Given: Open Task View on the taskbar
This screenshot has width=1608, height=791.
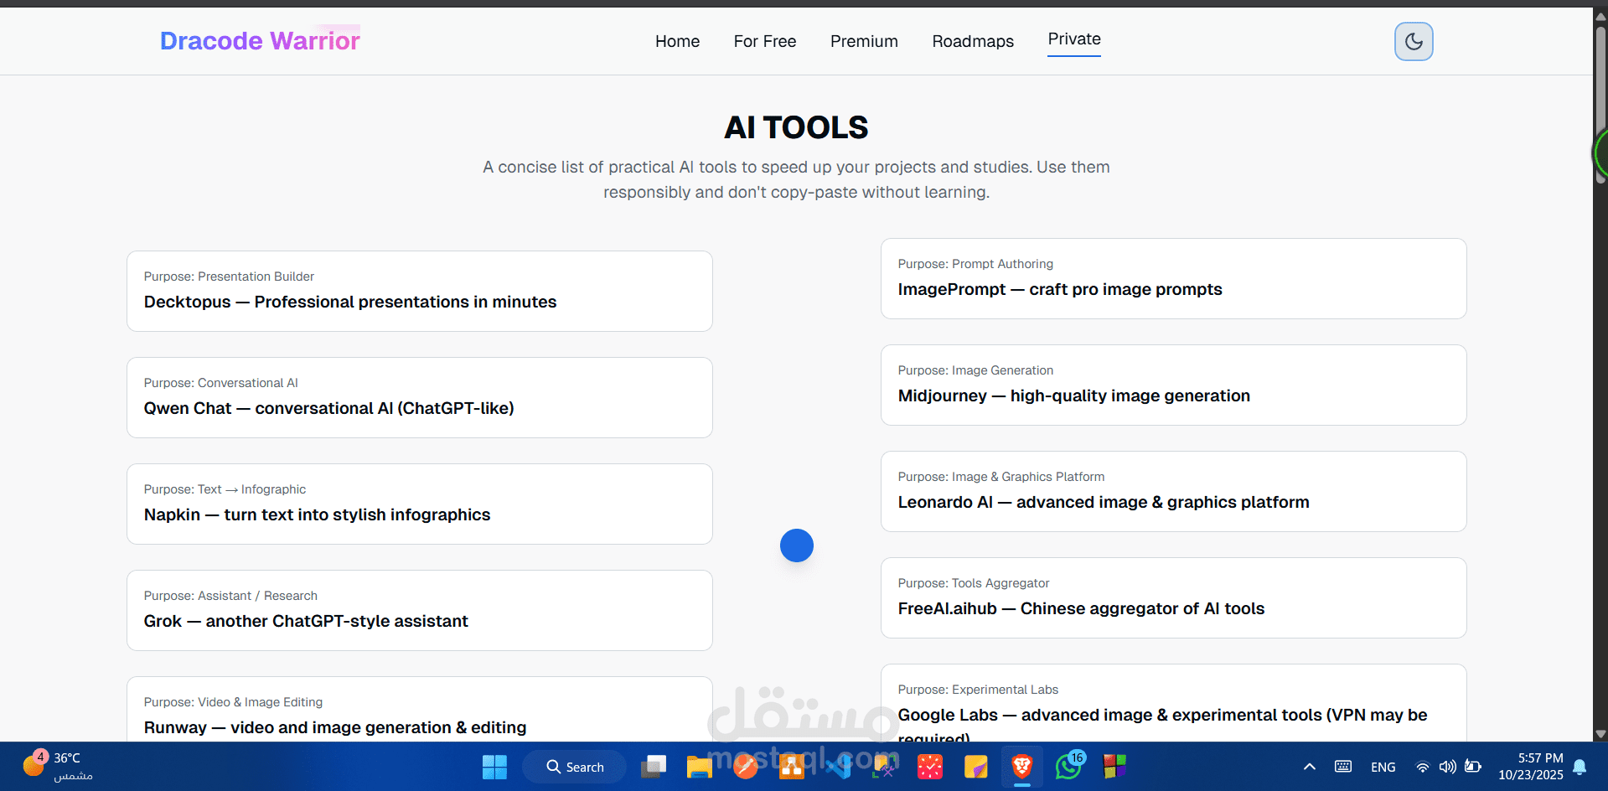Looking at the screenshot, I should [x=654, y=767].
